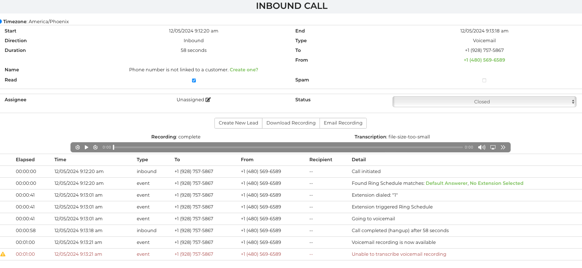Click the yellow warning icon on the failed row
Screen dimensions: 582x268
pos(3,254)
